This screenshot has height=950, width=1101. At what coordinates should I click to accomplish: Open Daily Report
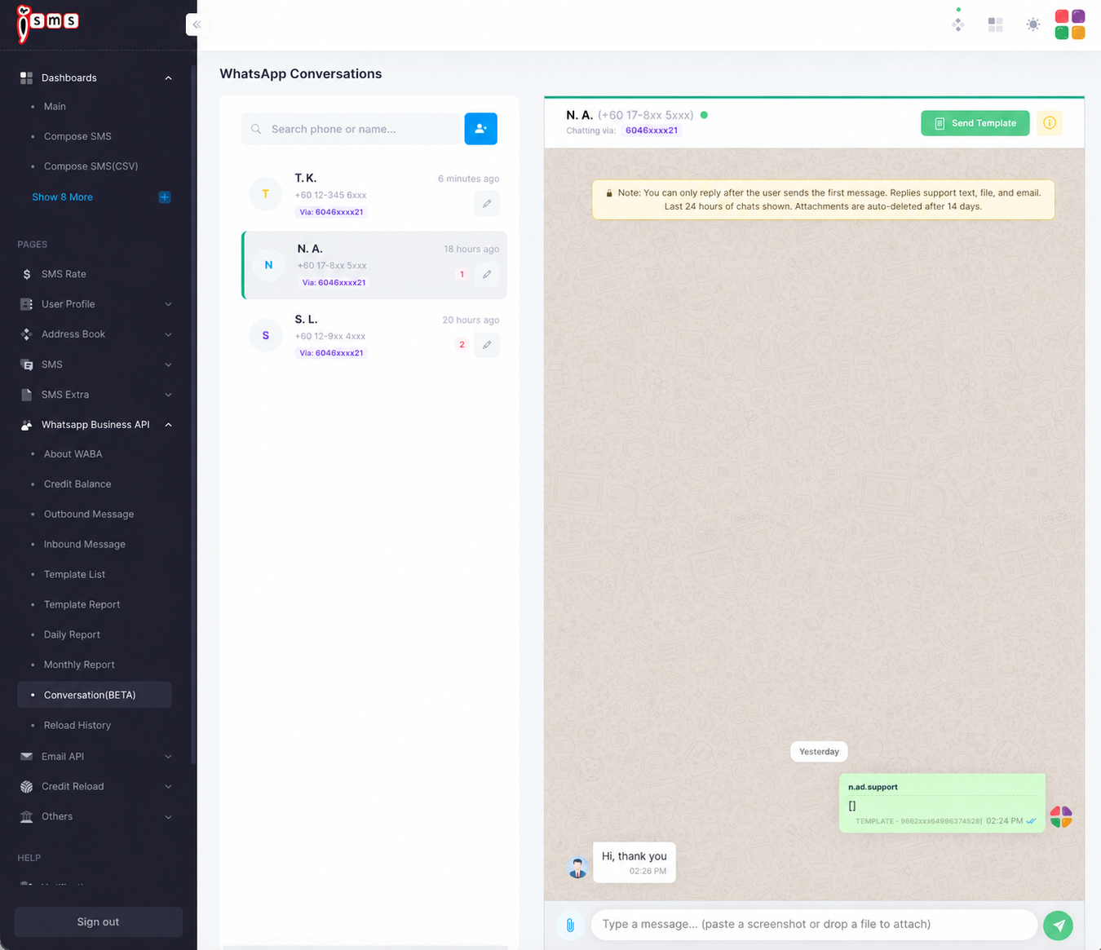[72, 635]
